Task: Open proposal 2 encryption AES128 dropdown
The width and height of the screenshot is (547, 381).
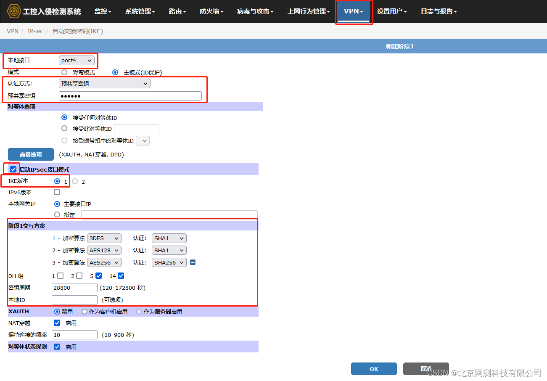Action: 104,250
